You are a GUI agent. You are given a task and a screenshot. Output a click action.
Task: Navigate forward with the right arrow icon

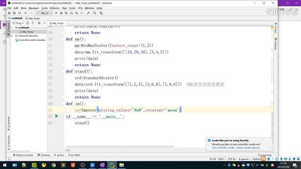[x=31, y=13]
